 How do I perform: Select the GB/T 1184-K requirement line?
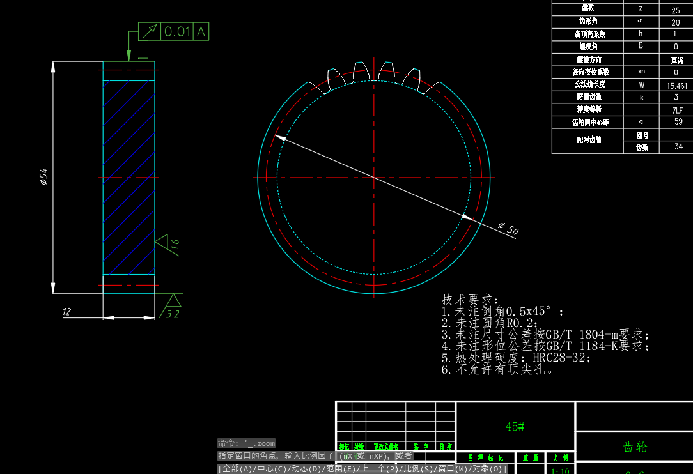545,346
